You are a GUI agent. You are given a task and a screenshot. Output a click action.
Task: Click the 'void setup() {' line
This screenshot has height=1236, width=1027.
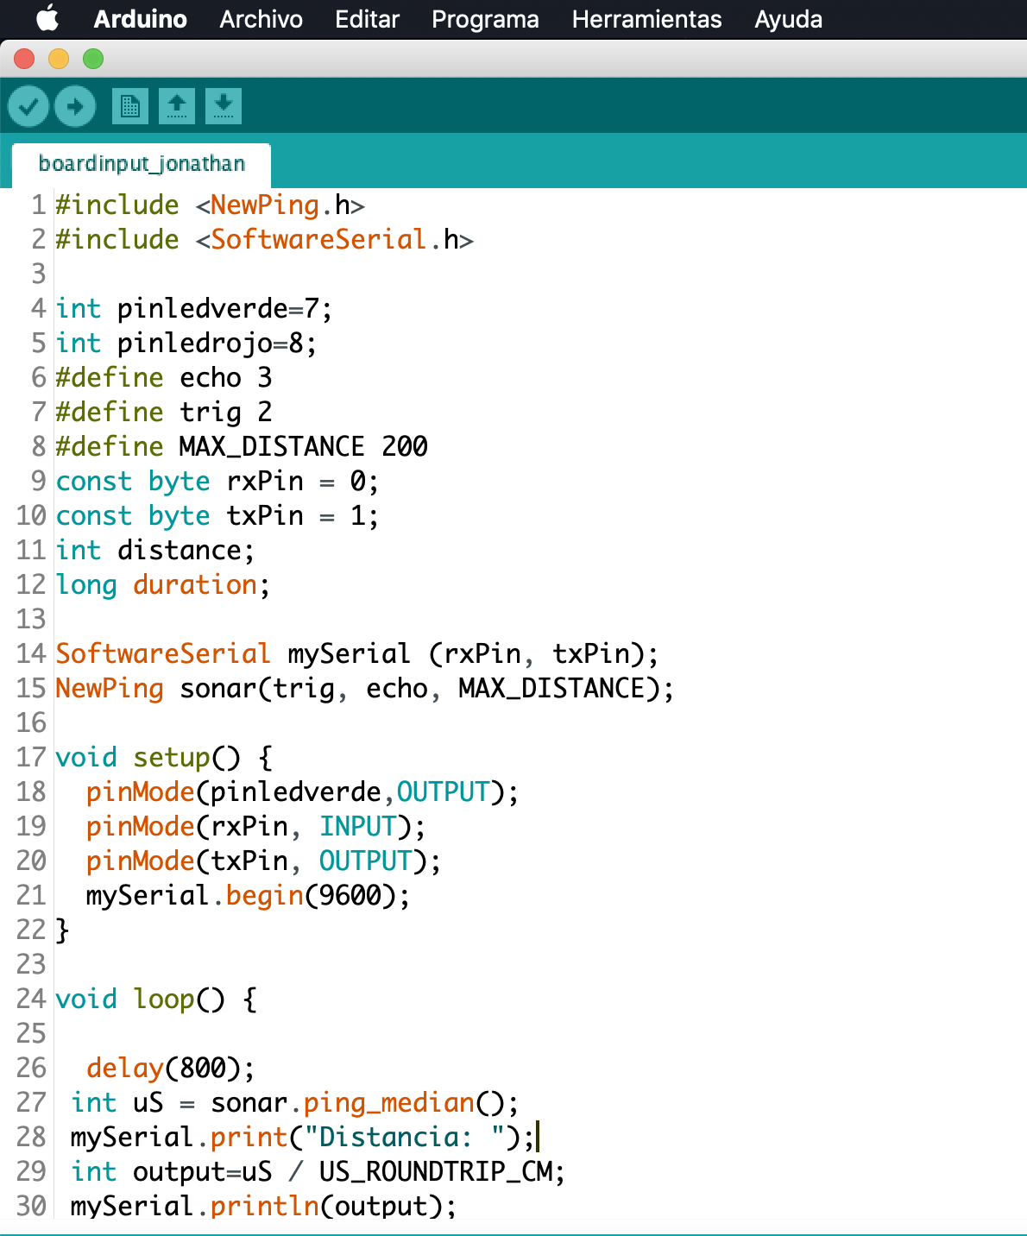(164, 758)
